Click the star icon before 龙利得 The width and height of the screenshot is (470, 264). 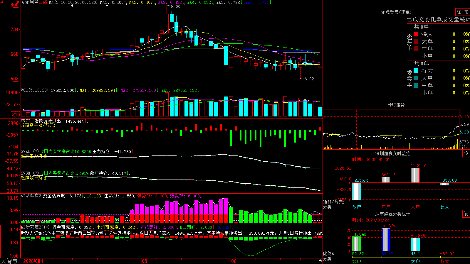23,2
